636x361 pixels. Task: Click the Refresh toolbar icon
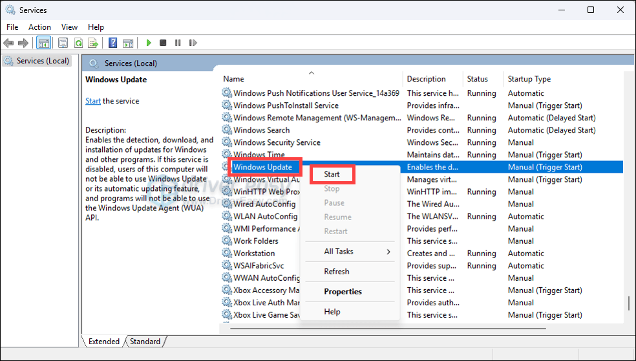pyautogui.click(x=78, y=43)
